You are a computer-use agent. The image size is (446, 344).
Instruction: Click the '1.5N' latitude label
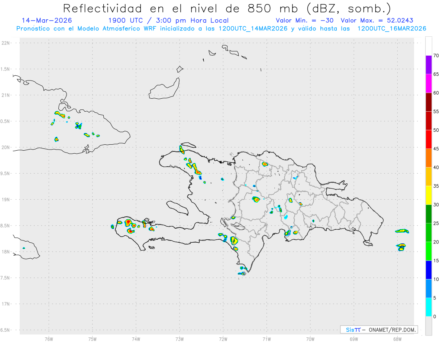point(6,69)
